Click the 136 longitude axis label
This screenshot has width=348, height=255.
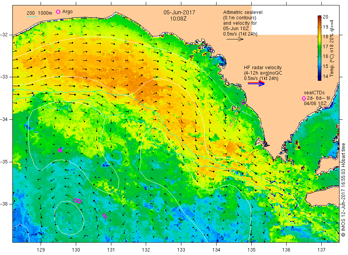(286, 250)
